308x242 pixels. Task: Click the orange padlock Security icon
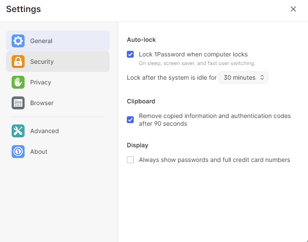18,62
